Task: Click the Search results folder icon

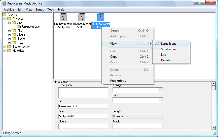Action: pyautogui.click(x=9, y=47)
